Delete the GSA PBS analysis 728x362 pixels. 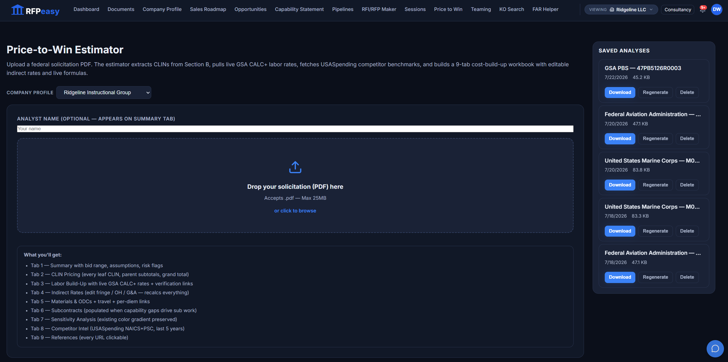(x=687, y=93)
